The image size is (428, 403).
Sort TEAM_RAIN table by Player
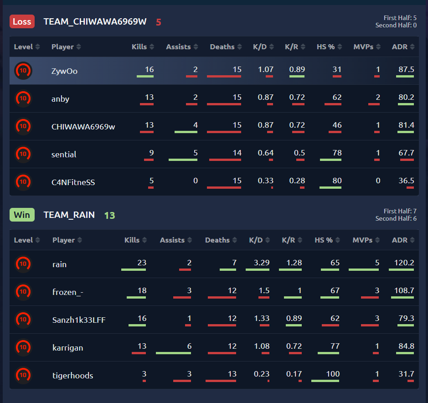(x=67, y=240)
